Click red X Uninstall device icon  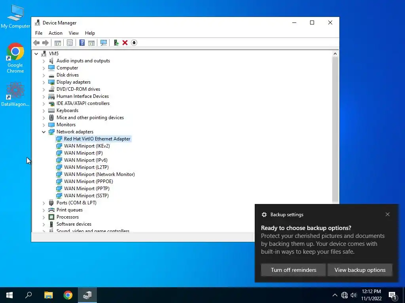[x=125, y=43]
